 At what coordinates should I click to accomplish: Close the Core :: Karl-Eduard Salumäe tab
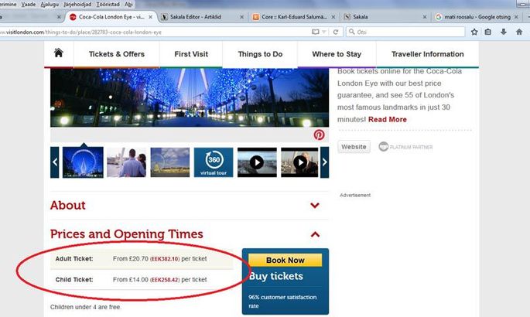point(333,17)
